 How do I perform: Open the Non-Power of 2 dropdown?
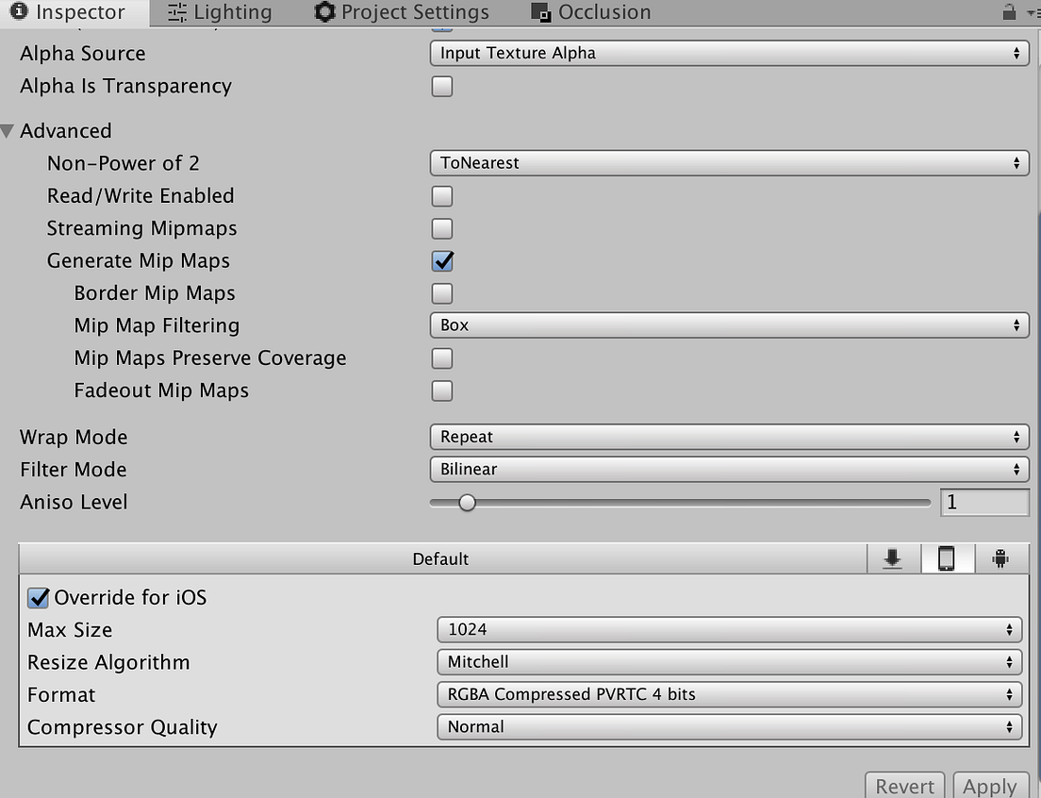click(729, 162)
